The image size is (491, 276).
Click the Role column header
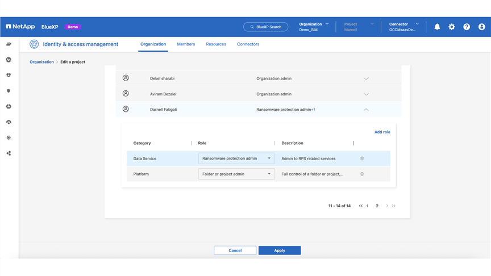(x=202, y=143)
